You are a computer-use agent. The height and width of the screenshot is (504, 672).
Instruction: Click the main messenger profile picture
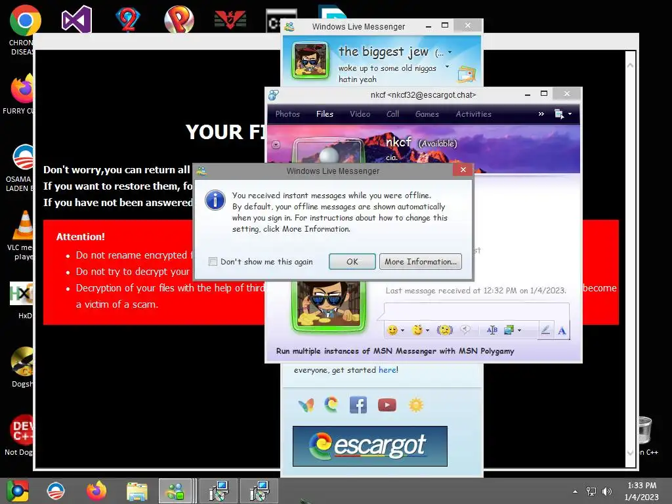(310, 60)
